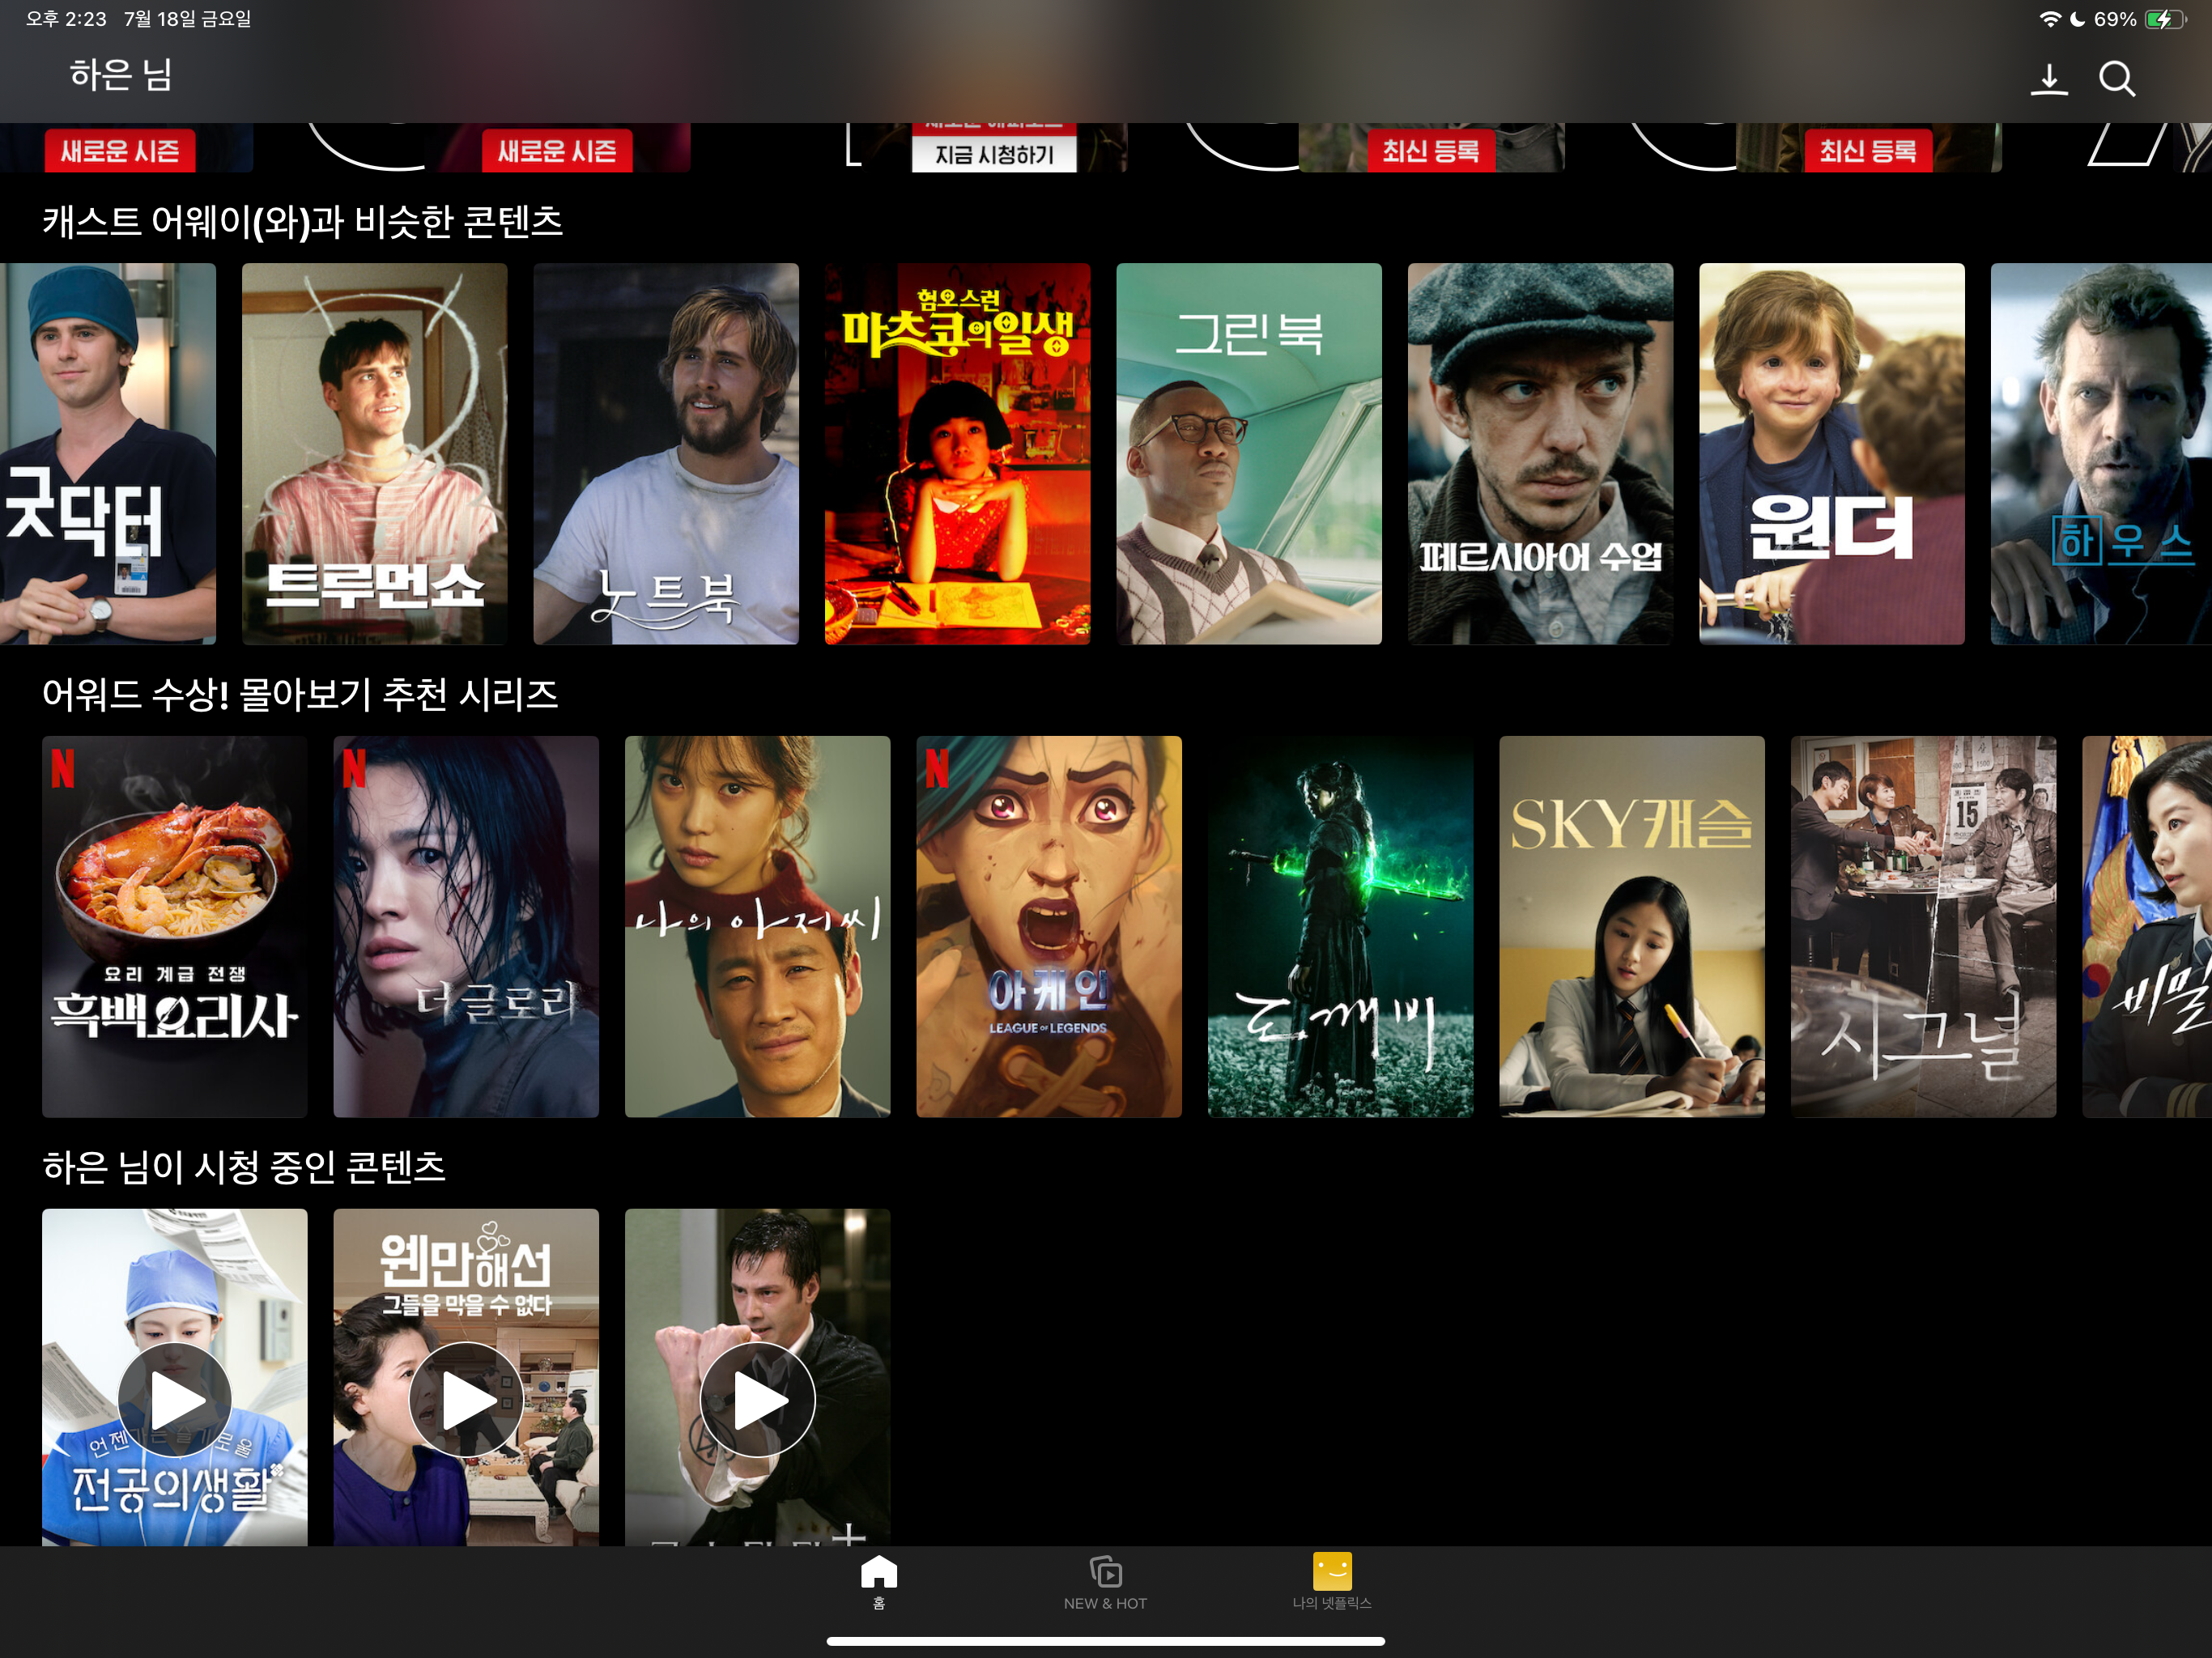Tap the 지금 시청하기 badge
Viewport: 2212px width, 1658px height.
(994, 154)
